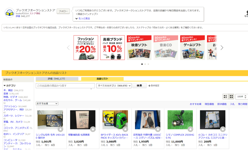
Task: Open 反町隆史 竹野内豊 1000ピース title link
Action: tap(148, 136)
